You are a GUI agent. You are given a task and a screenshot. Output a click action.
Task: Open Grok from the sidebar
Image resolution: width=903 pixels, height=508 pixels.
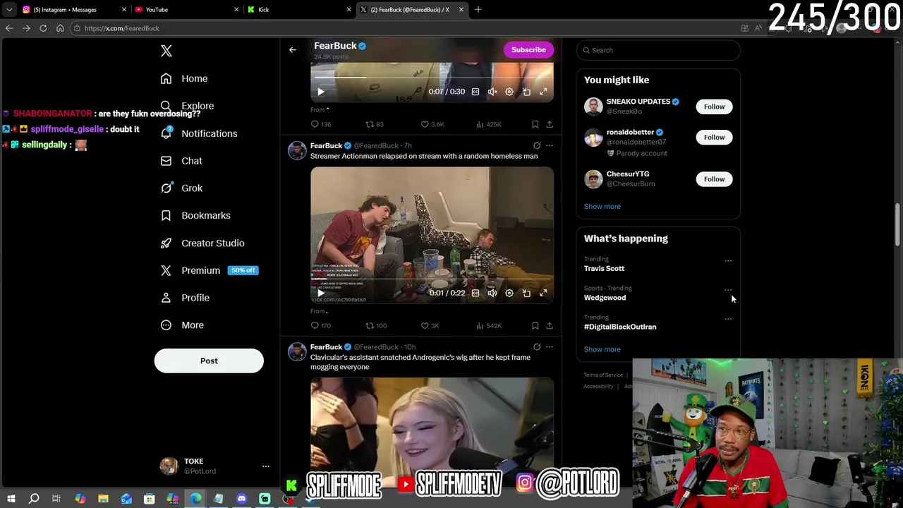[181, 188]
